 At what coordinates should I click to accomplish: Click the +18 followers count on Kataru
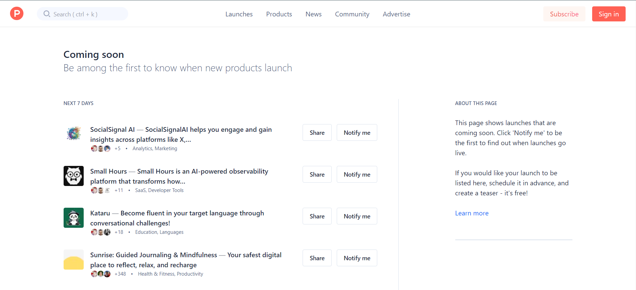[119, 232]
